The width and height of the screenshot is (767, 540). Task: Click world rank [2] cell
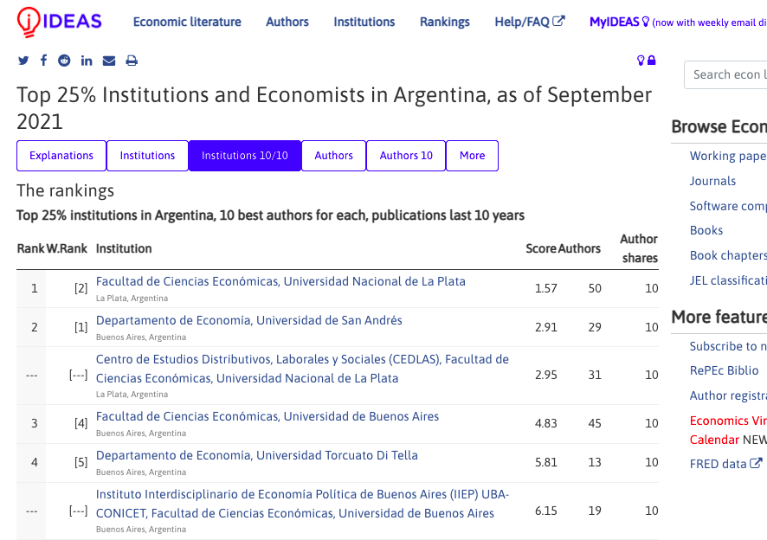pyautogui.click(x=81, y=288)
